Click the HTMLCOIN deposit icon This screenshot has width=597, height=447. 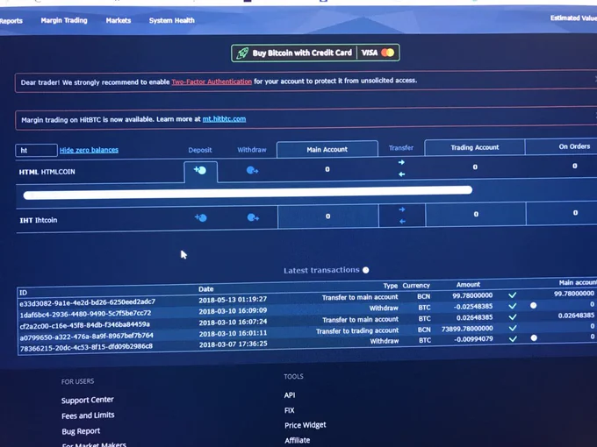tap(200, 170)
